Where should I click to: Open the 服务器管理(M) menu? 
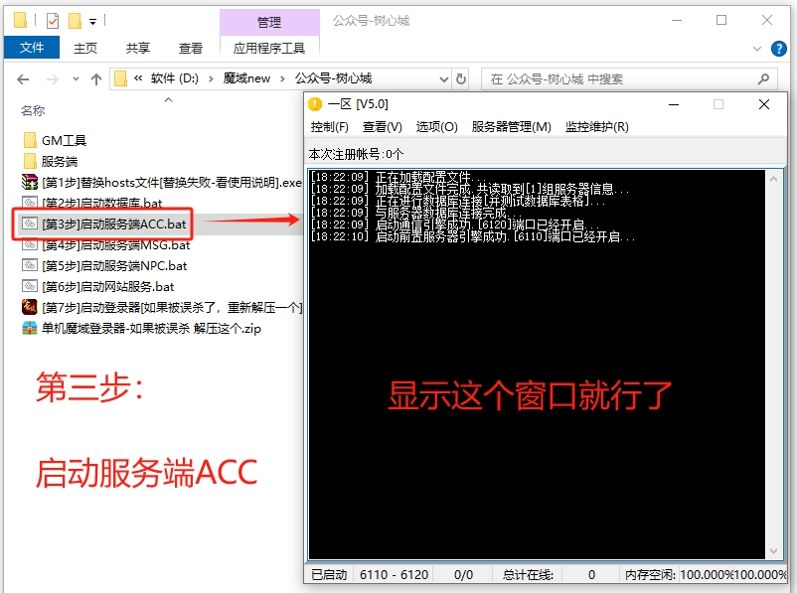[x=512, y=126]
